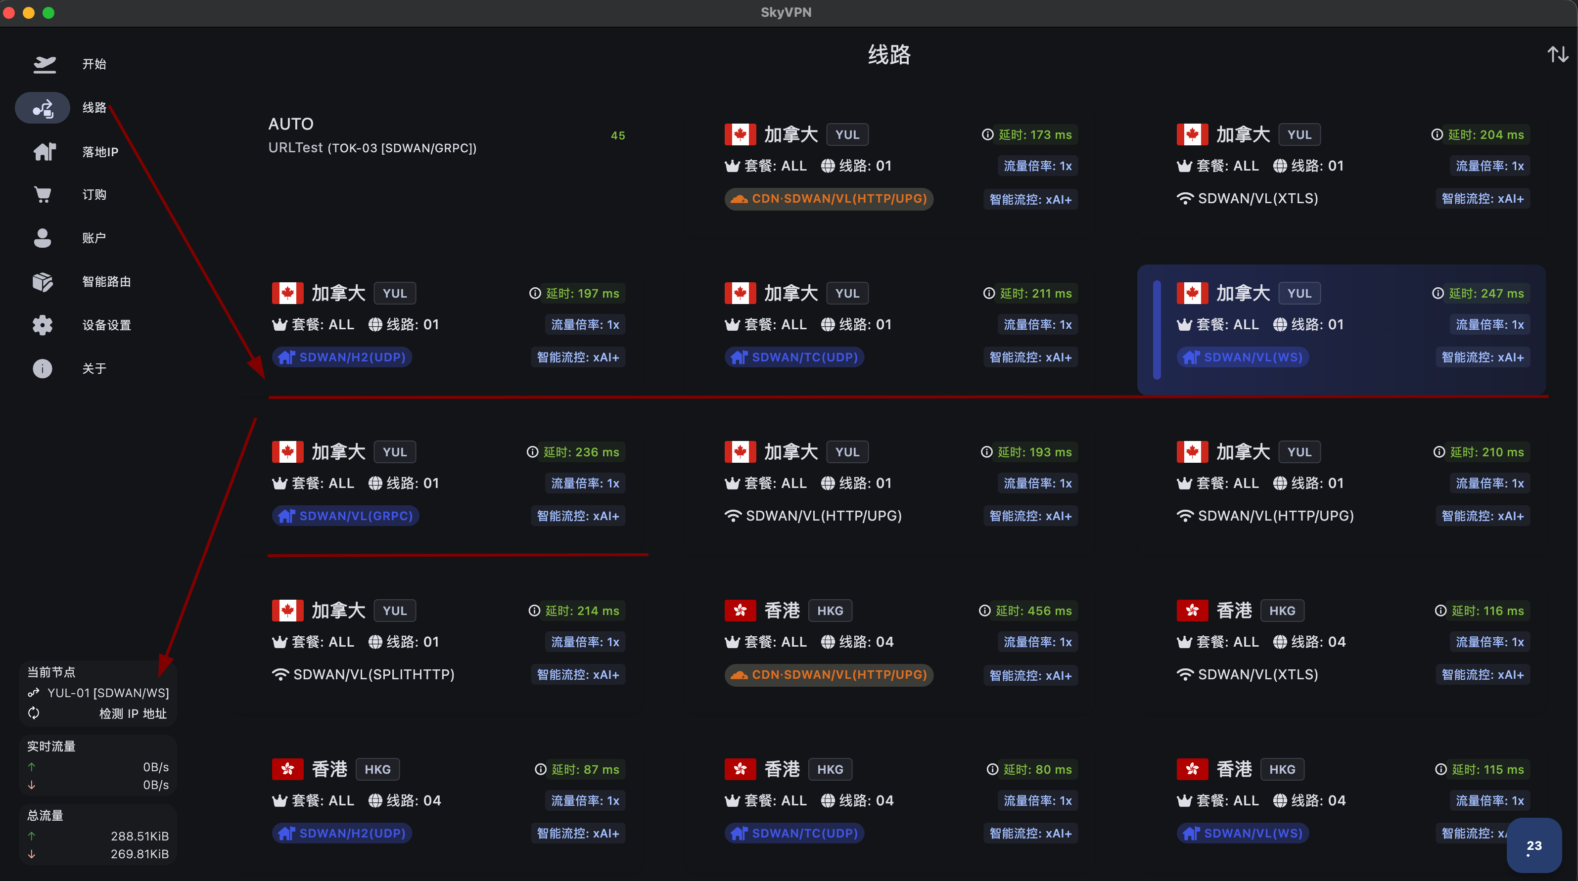
Task: Select the Hong Kong SDWAN/VL(XTLS) node
Action: pos(1351,642)
